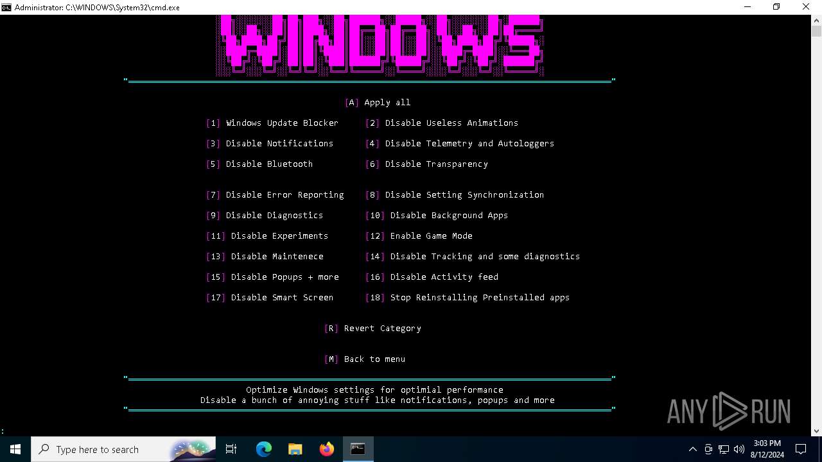Click the 'Disable a bunch of annoying stuff' line
Viewport: 822px width, 462px height.
click(378, 400)
